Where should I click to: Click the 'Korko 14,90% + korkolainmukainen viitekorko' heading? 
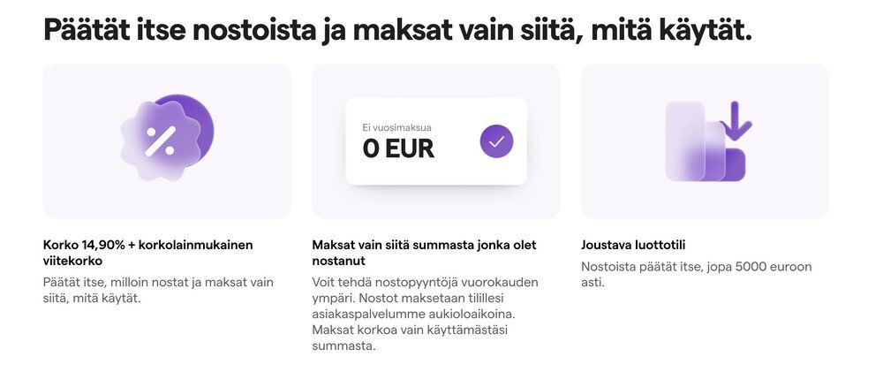coord(147,253)
